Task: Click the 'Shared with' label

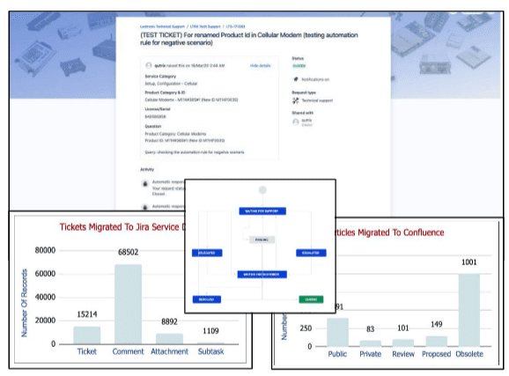Action: (x=303, y=113)
